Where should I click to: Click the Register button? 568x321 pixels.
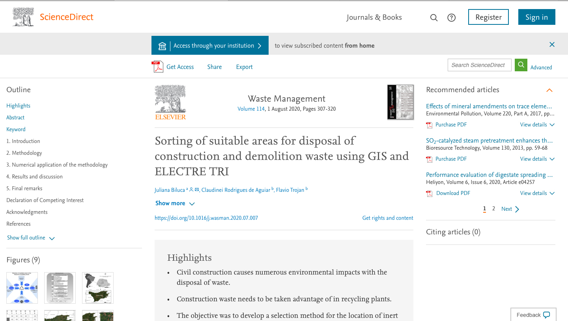point(488,17)
